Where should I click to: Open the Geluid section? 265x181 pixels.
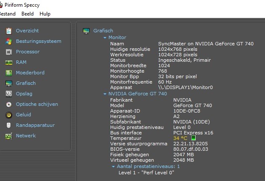pos(24,115)
